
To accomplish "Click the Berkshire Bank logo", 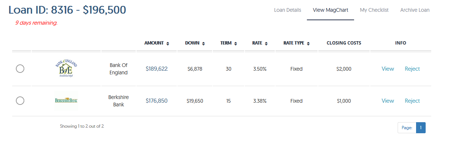I will tap(66, 100).
